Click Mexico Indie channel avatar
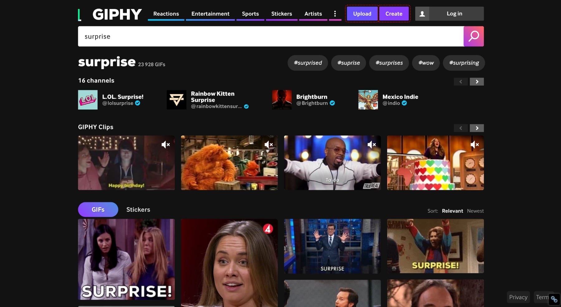The height and width of the screenshot is (307, 561). point(368,100)
